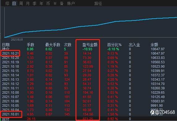The image size is (177, 121).
Task: Select the 2021.10.11 date row
Action: tap(11, 88)
